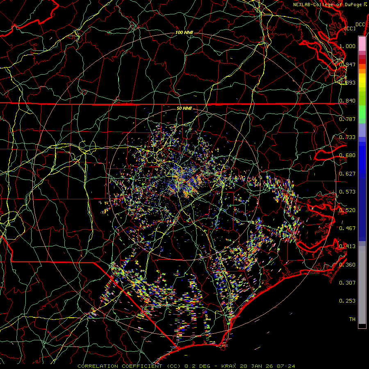Image resolution: width=369 pixels, height=369 pixels.
Task: Pick the gray segment of the color bar
Action: coord(362,285)
